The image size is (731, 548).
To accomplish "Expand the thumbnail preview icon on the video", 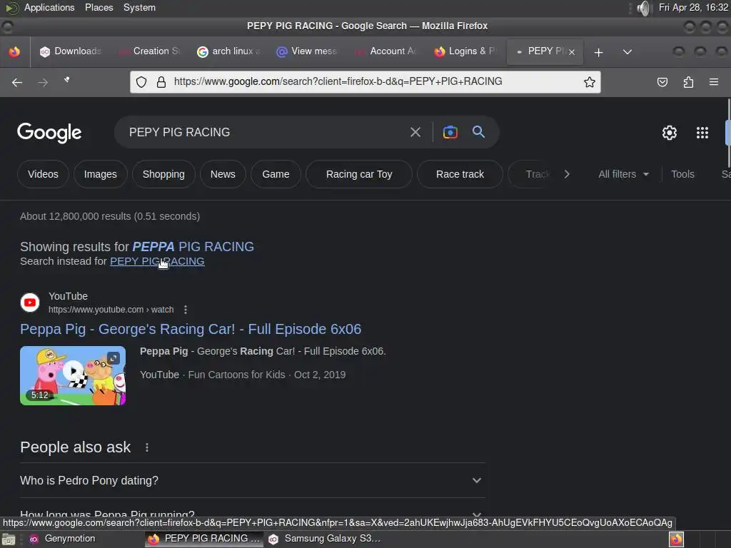I will pyautogui.click(x=114, y=358).
